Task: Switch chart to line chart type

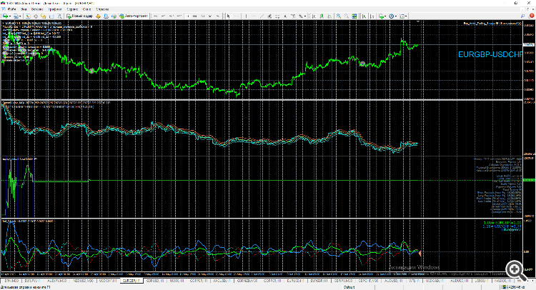Action: [329, 16]
